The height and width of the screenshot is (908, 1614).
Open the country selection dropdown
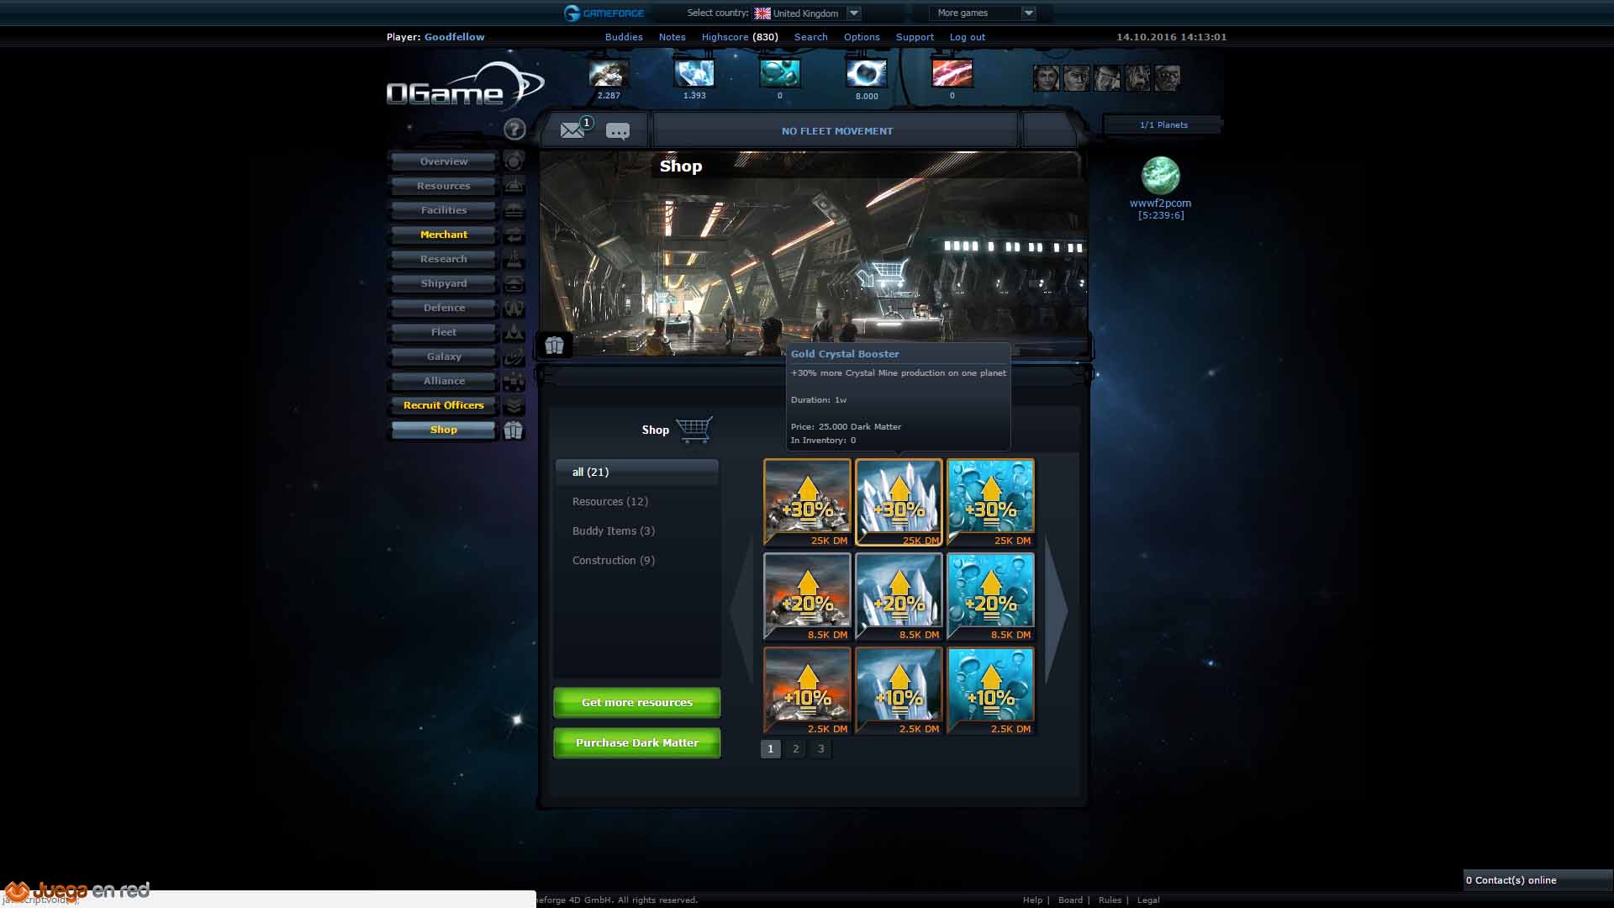tap(853, 13)
